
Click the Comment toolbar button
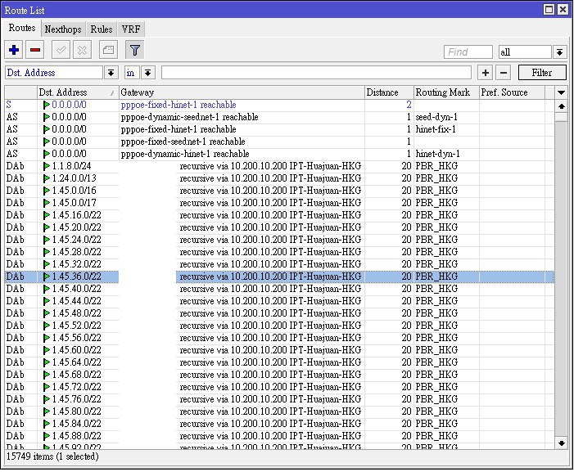point(109,51)
